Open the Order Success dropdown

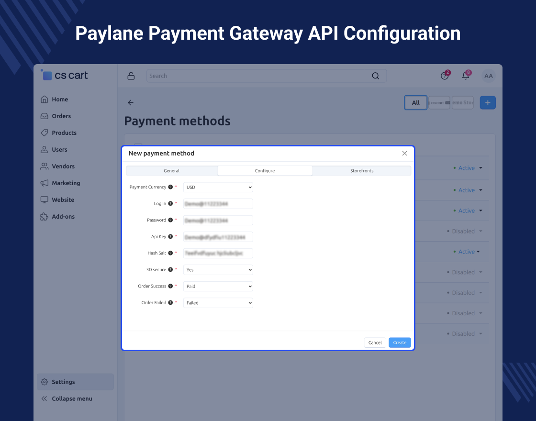point(218,287)
